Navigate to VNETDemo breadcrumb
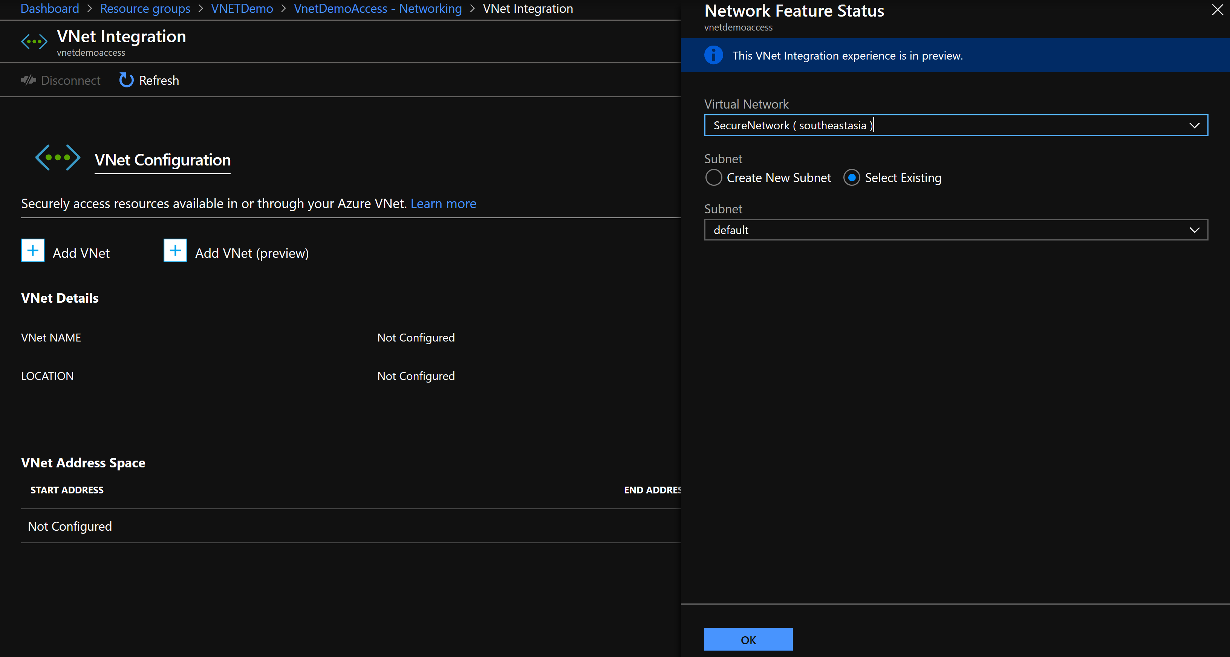Viewport: 1230px width, 657px height. (242, 9)
